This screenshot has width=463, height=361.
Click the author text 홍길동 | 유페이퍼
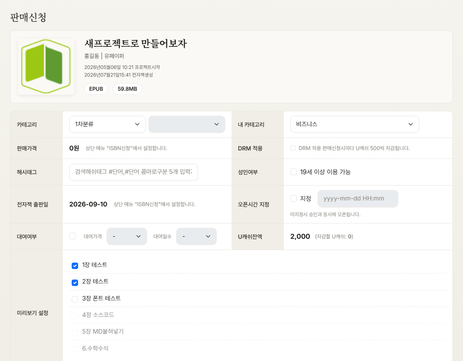tap(104, 56)
